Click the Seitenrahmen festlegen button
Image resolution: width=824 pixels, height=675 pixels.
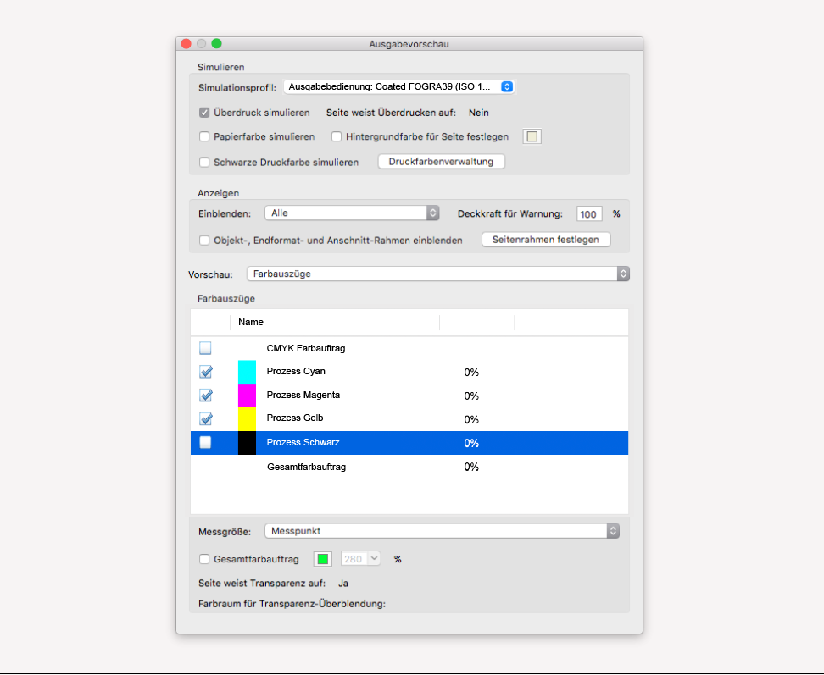[545, 240]
